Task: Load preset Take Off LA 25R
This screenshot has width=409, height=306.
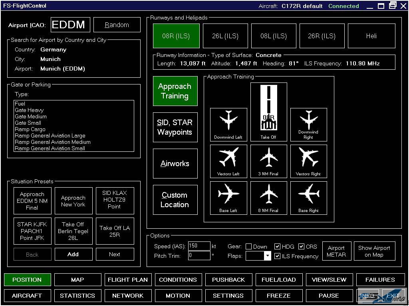Action: 115,231
